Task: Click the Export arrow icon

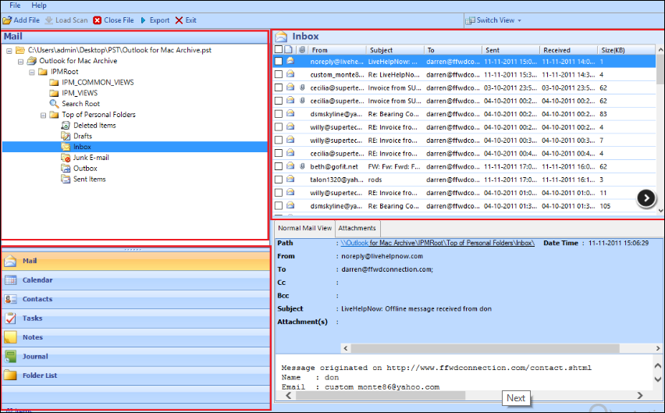Action: click(x=144, y=20)
